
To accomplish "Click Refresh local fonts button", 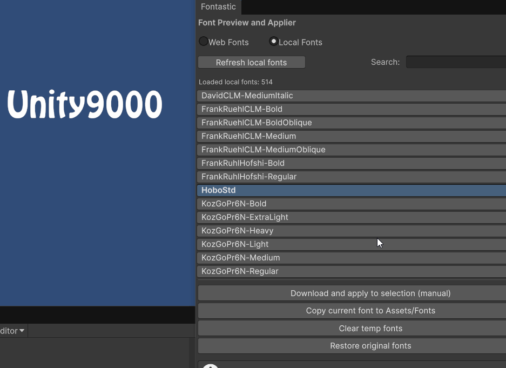I will click(252, 62).
